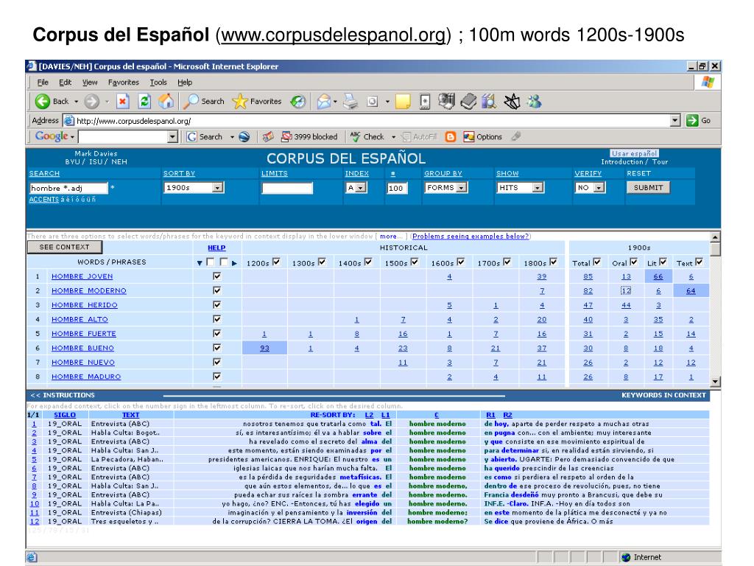
Task: Open the Edit menu
Action: coord(65,83)
